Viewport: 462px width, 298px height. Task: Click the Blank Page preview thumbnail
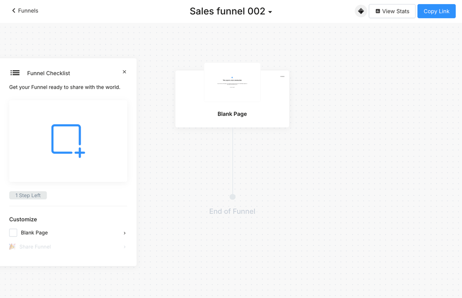click(232, 82)
